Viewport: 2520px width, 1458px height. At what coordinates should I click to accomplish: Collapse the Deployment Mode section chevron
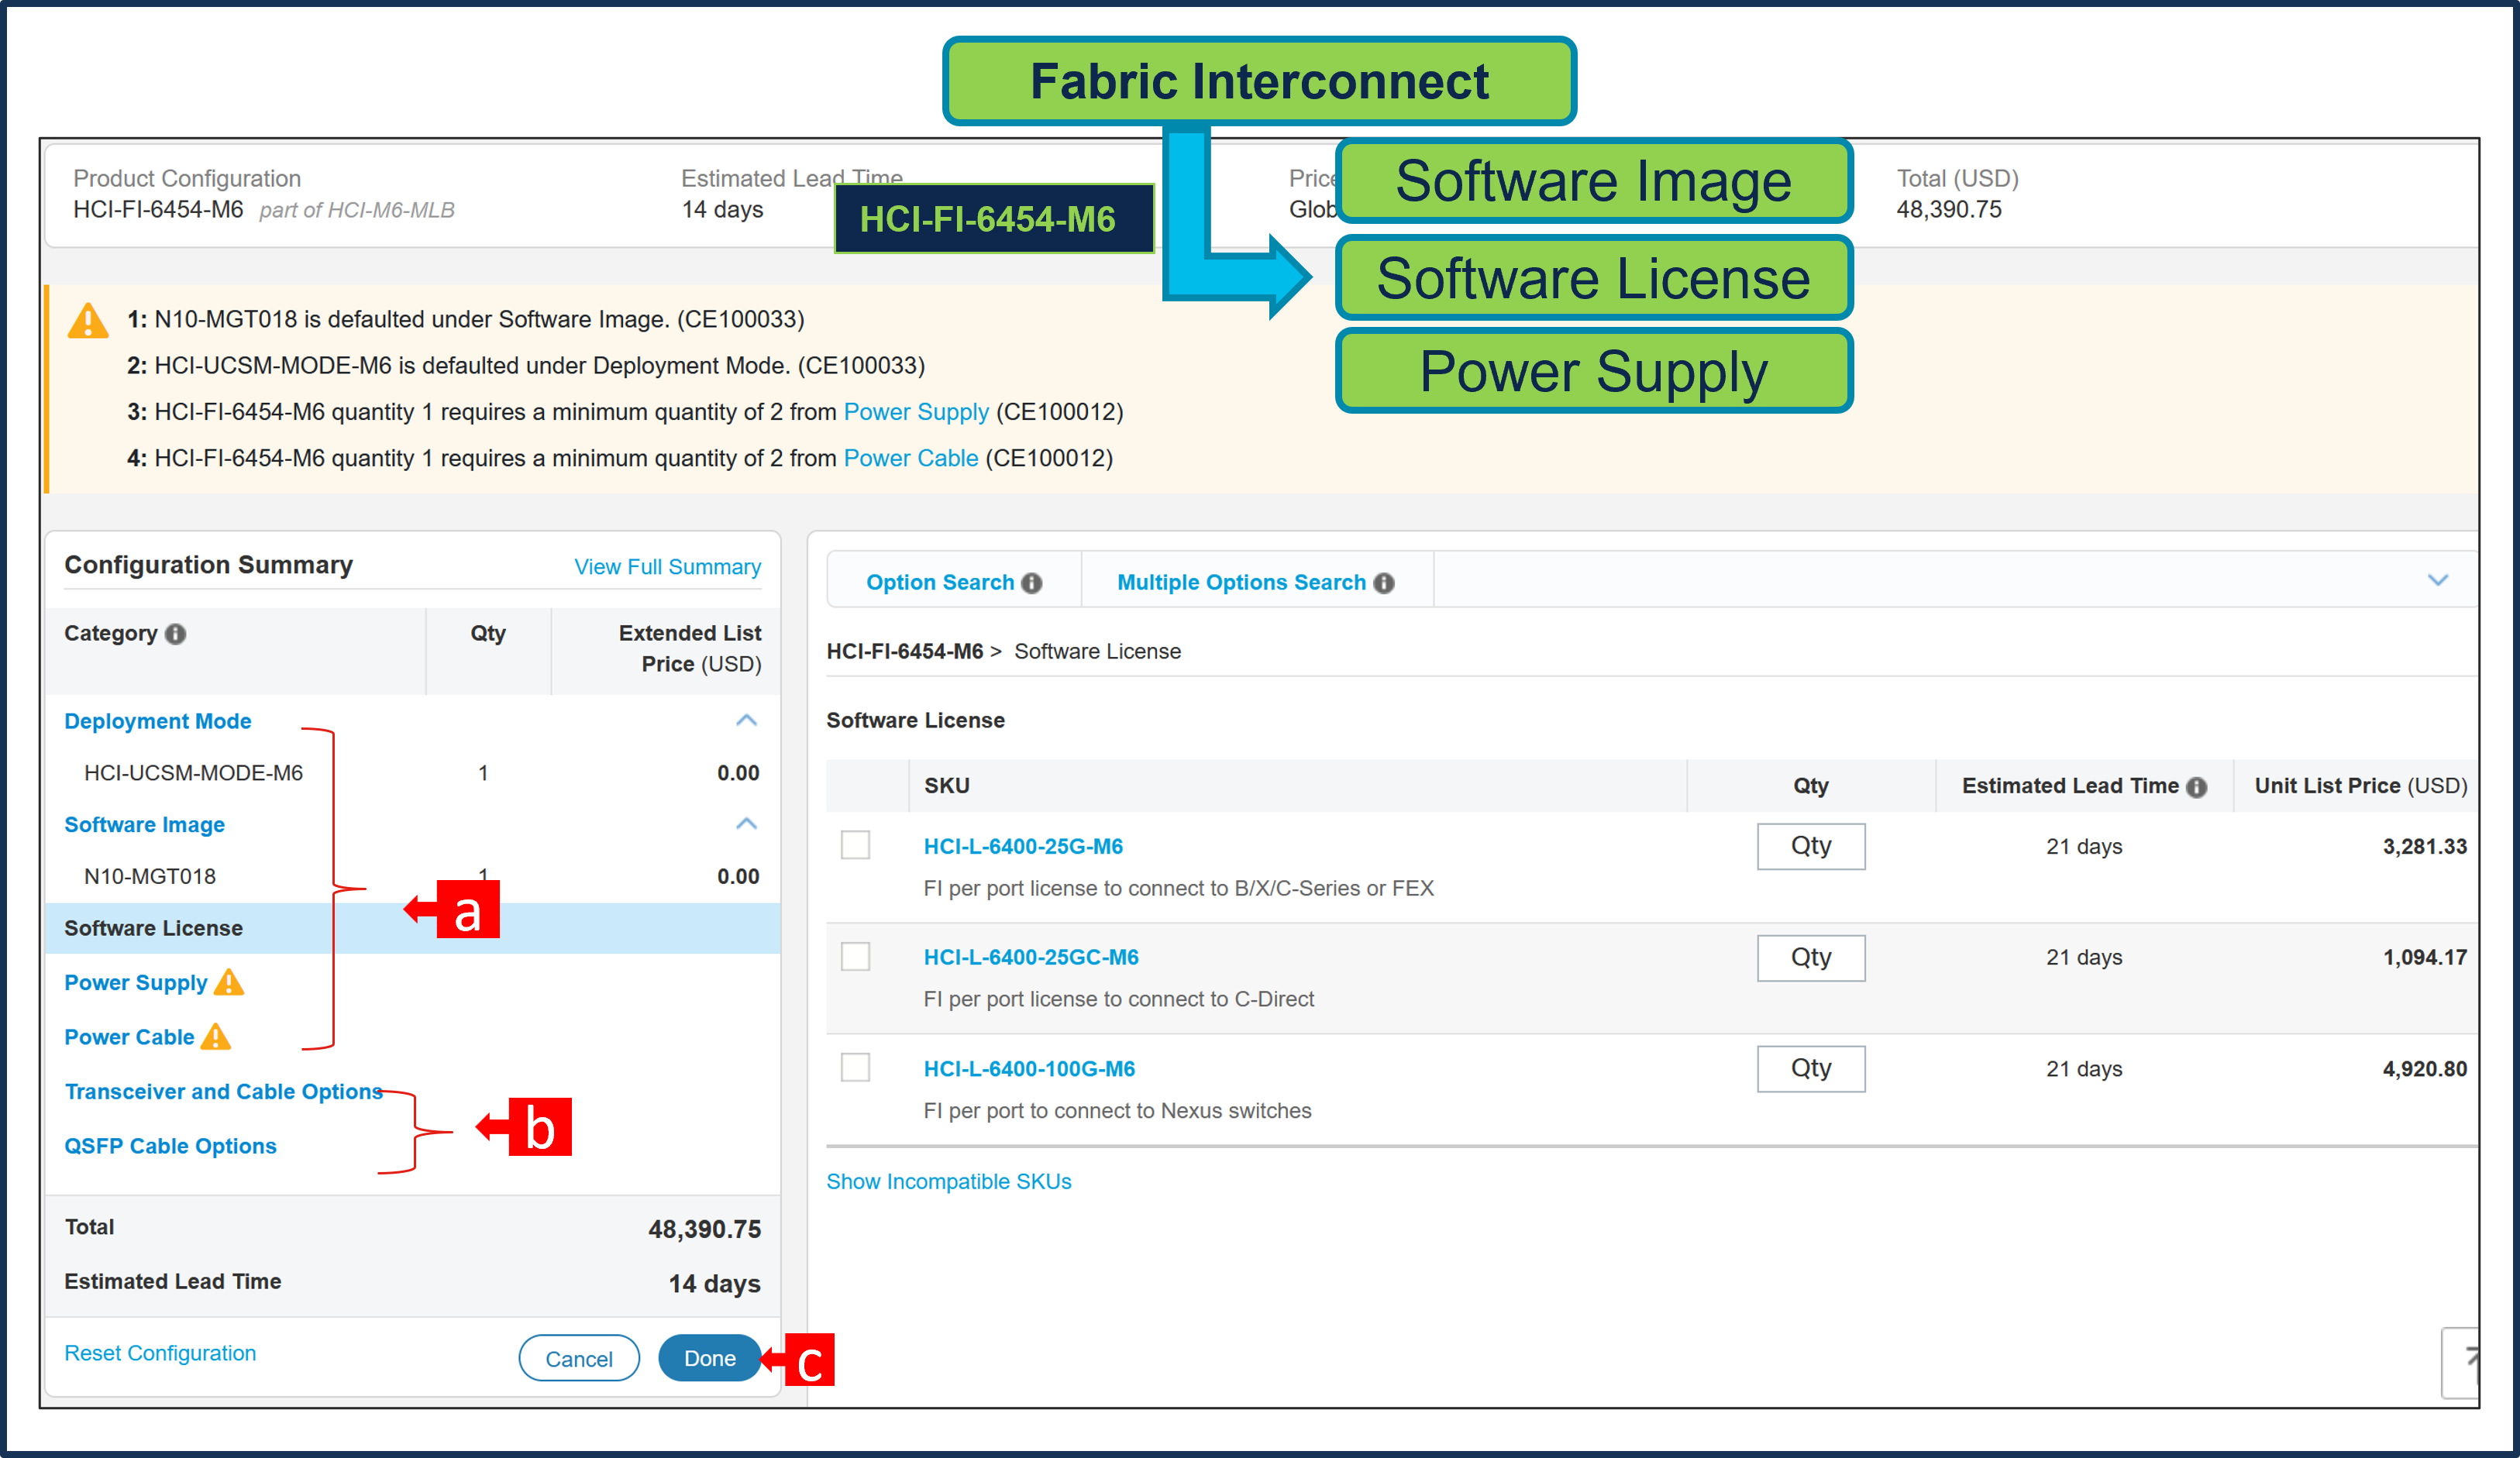tap(746, 720)
